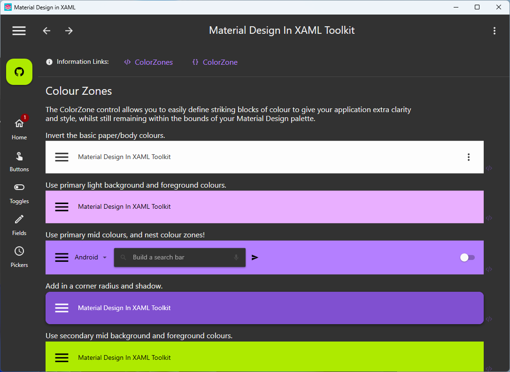Open the ColorZones demo source link
Image resolution: width=510 pixels, height=372 pixels.
click(148, 62)
